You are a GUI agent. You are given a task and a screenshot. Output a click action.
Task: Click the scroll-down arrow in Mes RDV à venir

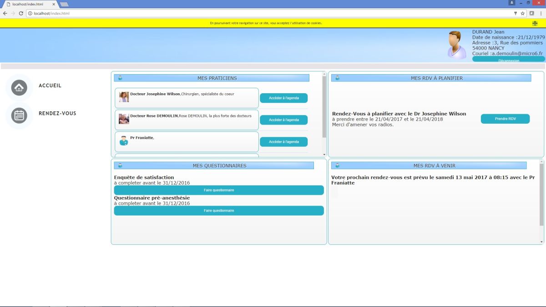541,242
